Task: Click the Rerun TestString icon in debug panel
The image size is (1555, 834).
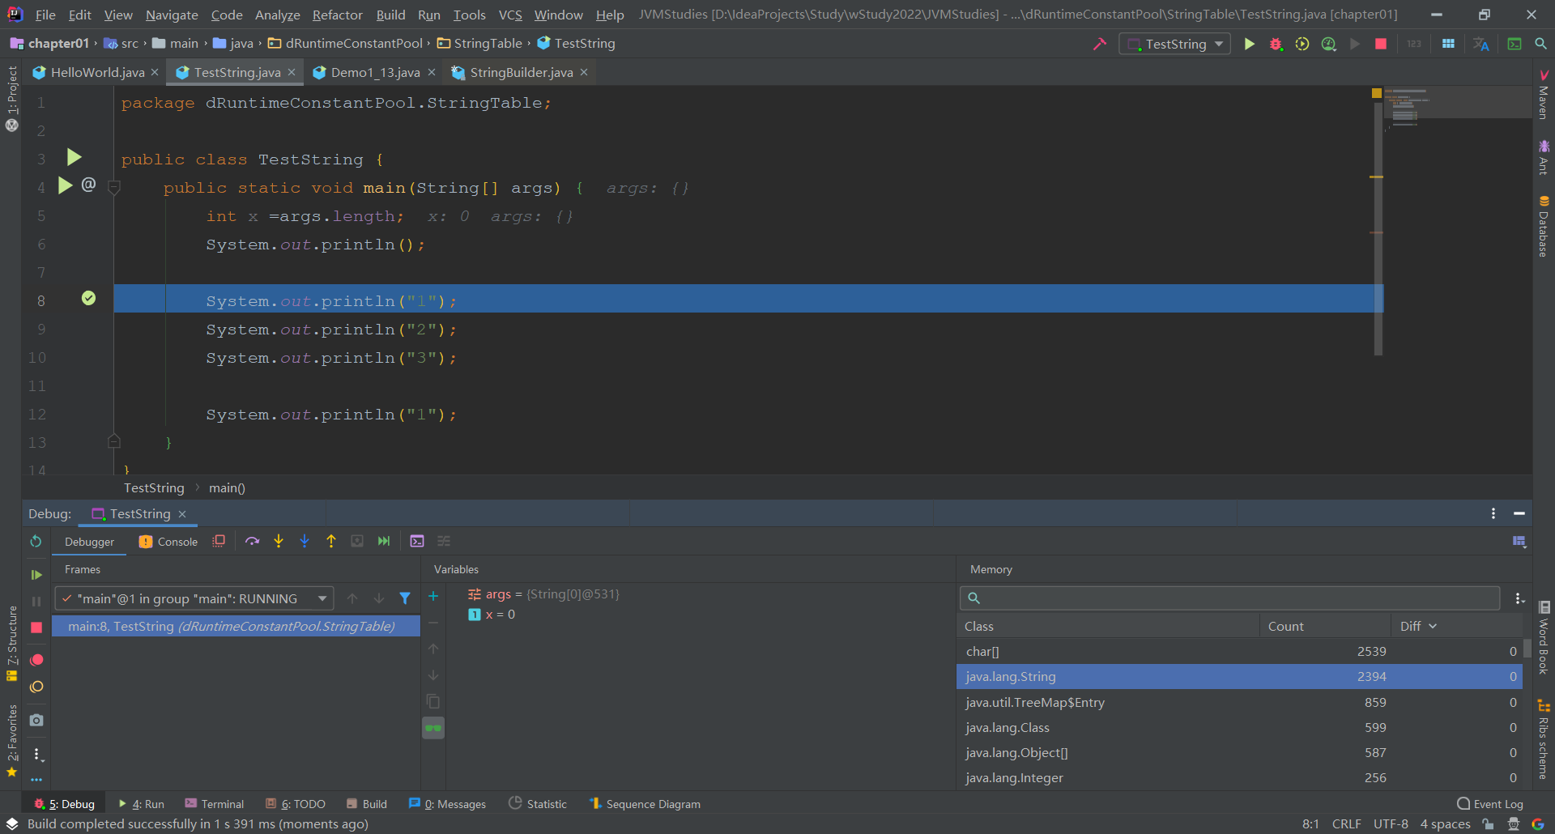Action: (x=36, y=541)
